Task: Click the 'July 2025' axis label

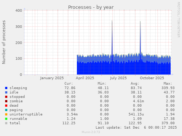Action: [x=118, y=78]
